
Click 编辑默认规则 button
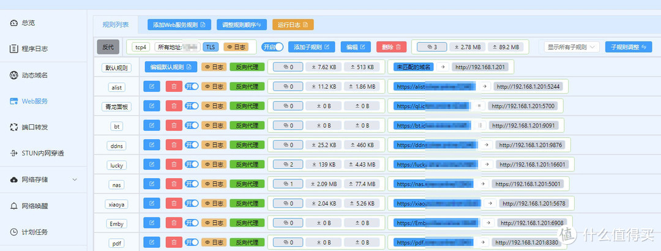click(171, 67)
